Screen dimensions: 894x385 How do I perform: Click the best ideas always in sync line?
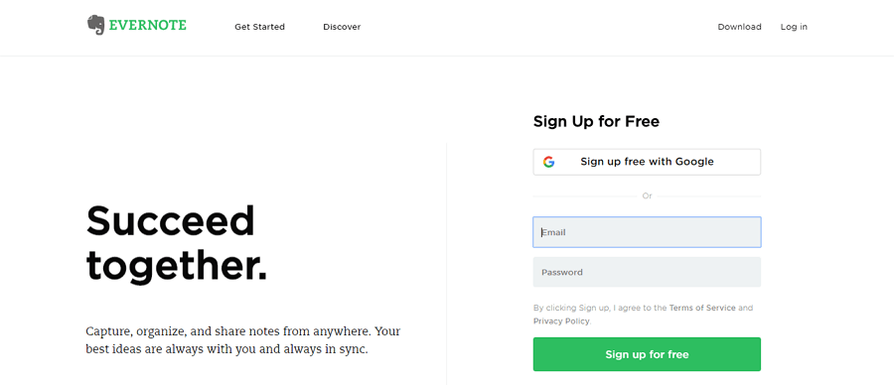click(x=226, y=349)
